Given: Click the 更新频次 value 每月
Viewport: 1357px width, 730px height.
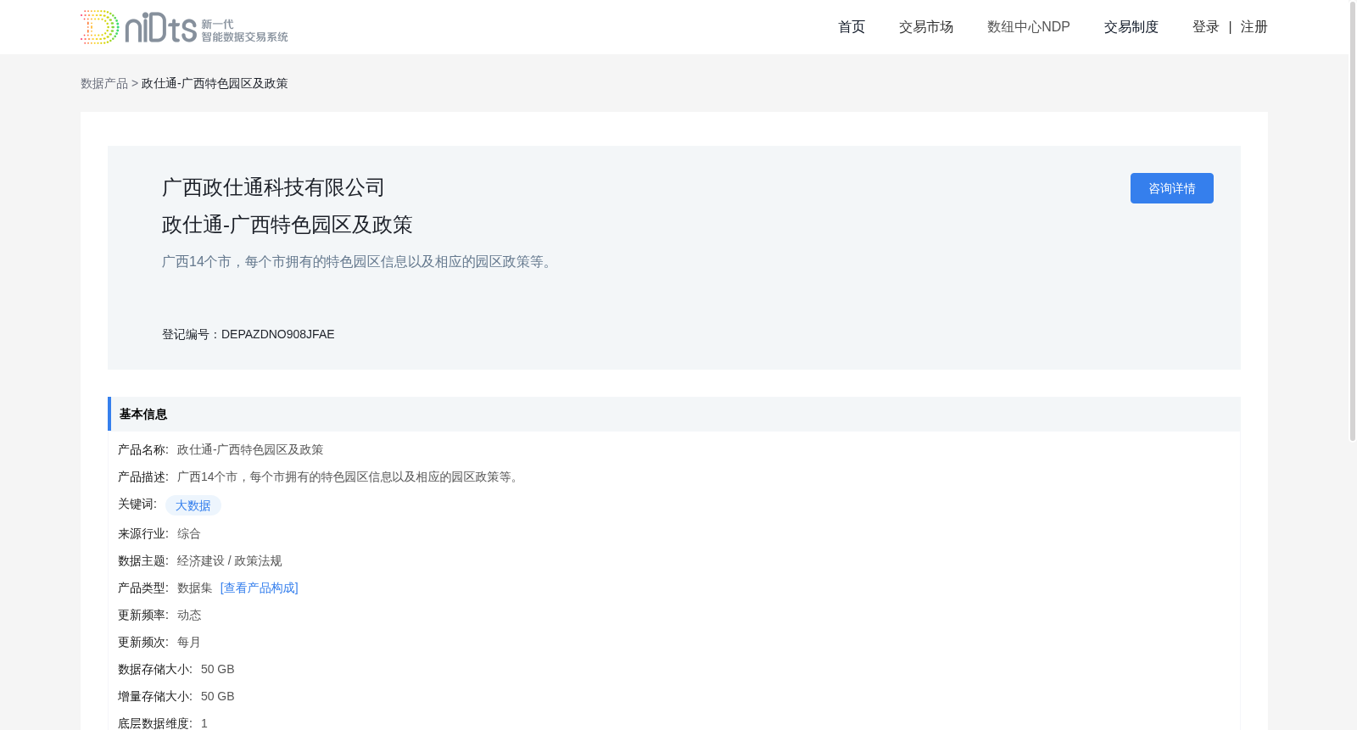Looking at the screenshot, I should point(189,642).
